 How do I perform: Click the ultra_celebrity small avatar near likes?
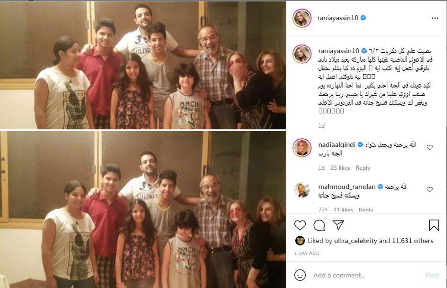(300, 241)
